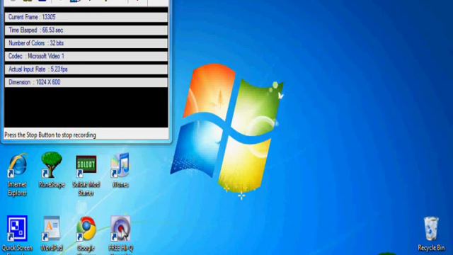453x255 pixels.
Task: Select the Dimension : 1024 X 600 row
Action: tap(86, 82)
